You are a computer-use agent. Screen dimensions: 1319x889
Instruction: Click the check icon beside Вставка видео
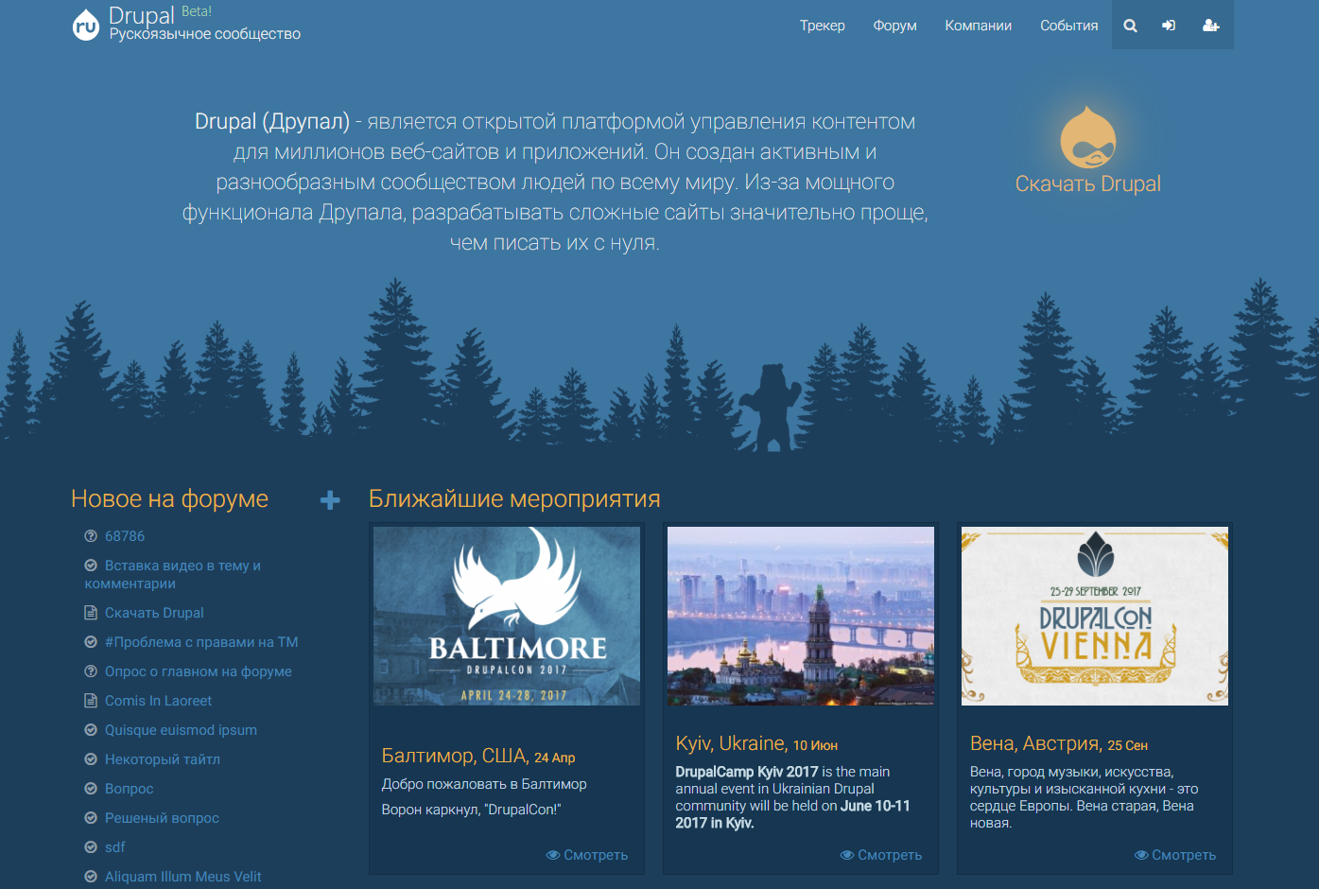click(91, 566)
